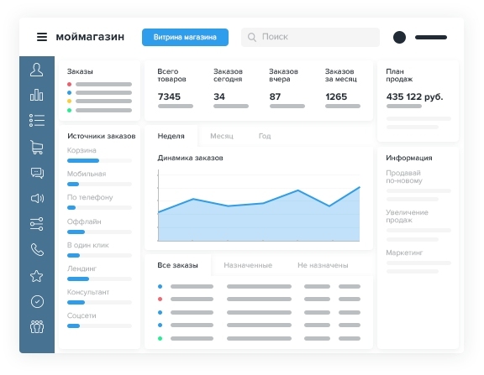Open the Назначенные orders tab

tap(248, 265)
